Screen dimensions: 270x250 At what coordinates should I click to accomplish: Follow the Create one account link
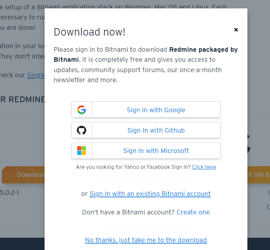pos(193,212)
